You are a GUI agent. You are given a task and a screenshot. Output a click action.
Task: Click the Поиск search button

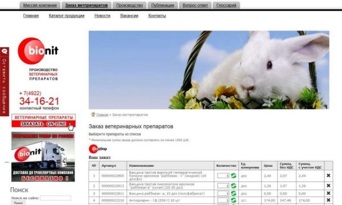(x=18, y=203)
